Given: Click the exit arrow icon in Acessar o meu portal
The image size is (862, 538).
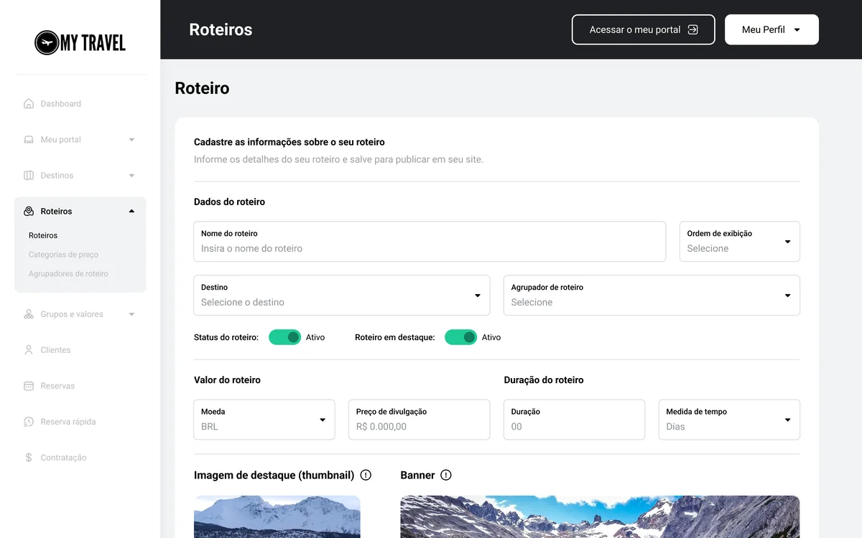Looking at the screenshot, I should pos(692,29).
